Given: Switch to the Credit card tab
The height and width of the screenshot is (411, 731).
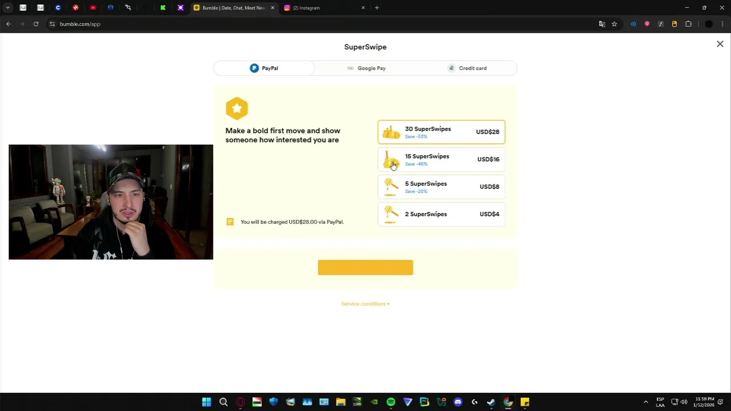Looking at the screenshot, I should click(467, 68).
